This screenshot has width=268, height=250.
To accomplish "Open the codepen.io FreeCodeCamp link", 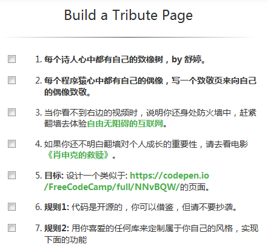I will click(x=127, y=181).
